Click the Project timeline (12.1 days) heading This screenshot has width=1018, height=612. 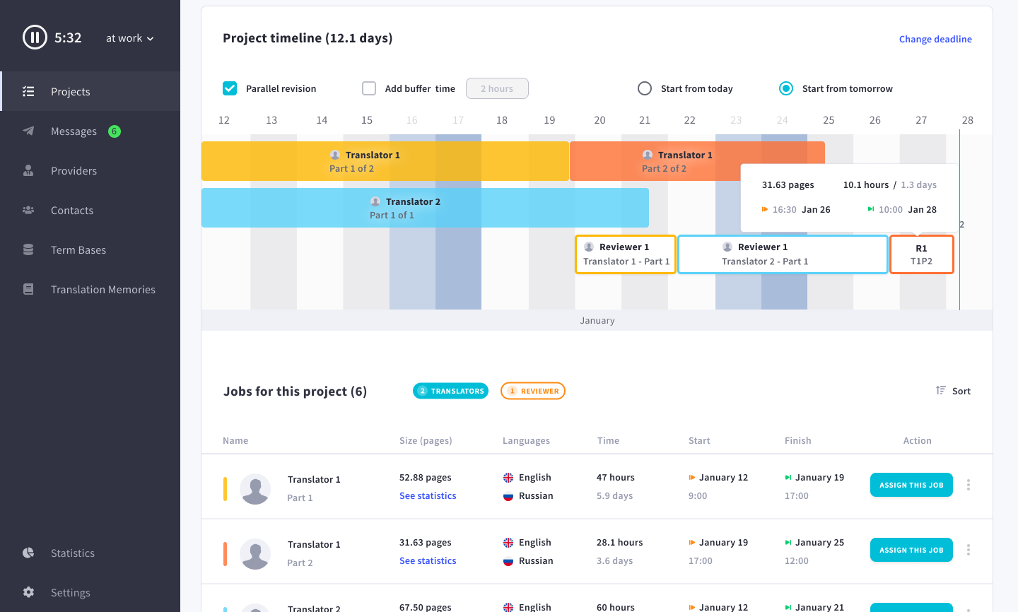(308, 38)
